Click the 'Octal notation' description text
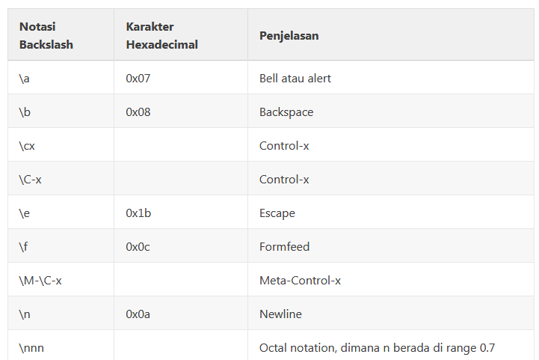 point(377,347)
